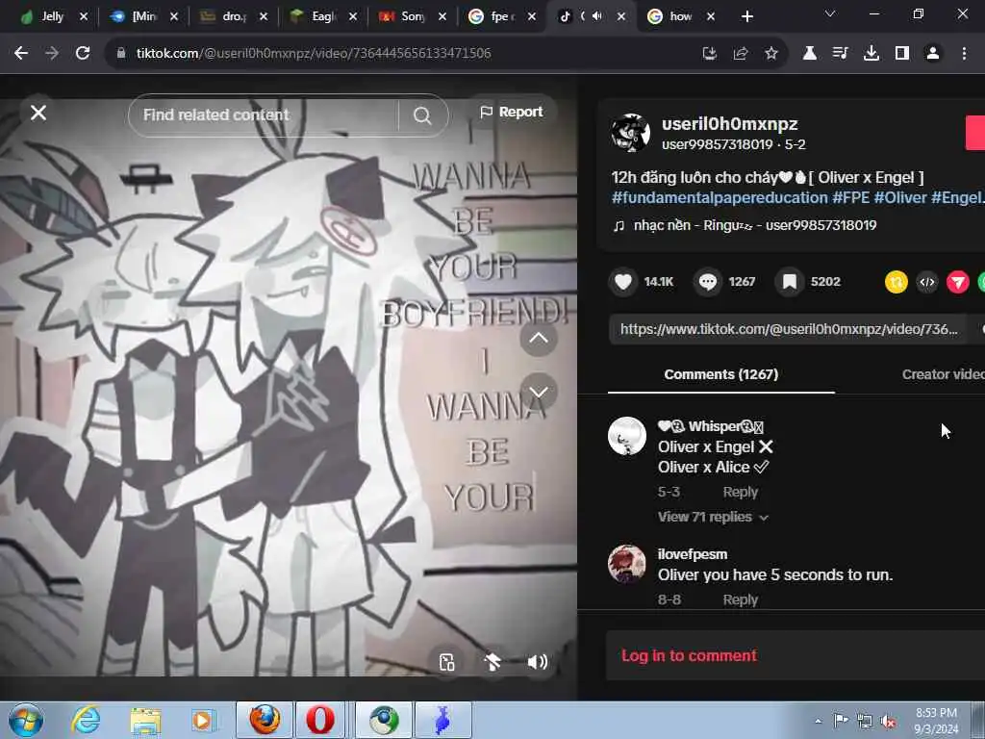The width and height of the screenshot is (985, 739).
Task: Reply to the Oliver x Alice comment
Action: click(740, 492)
